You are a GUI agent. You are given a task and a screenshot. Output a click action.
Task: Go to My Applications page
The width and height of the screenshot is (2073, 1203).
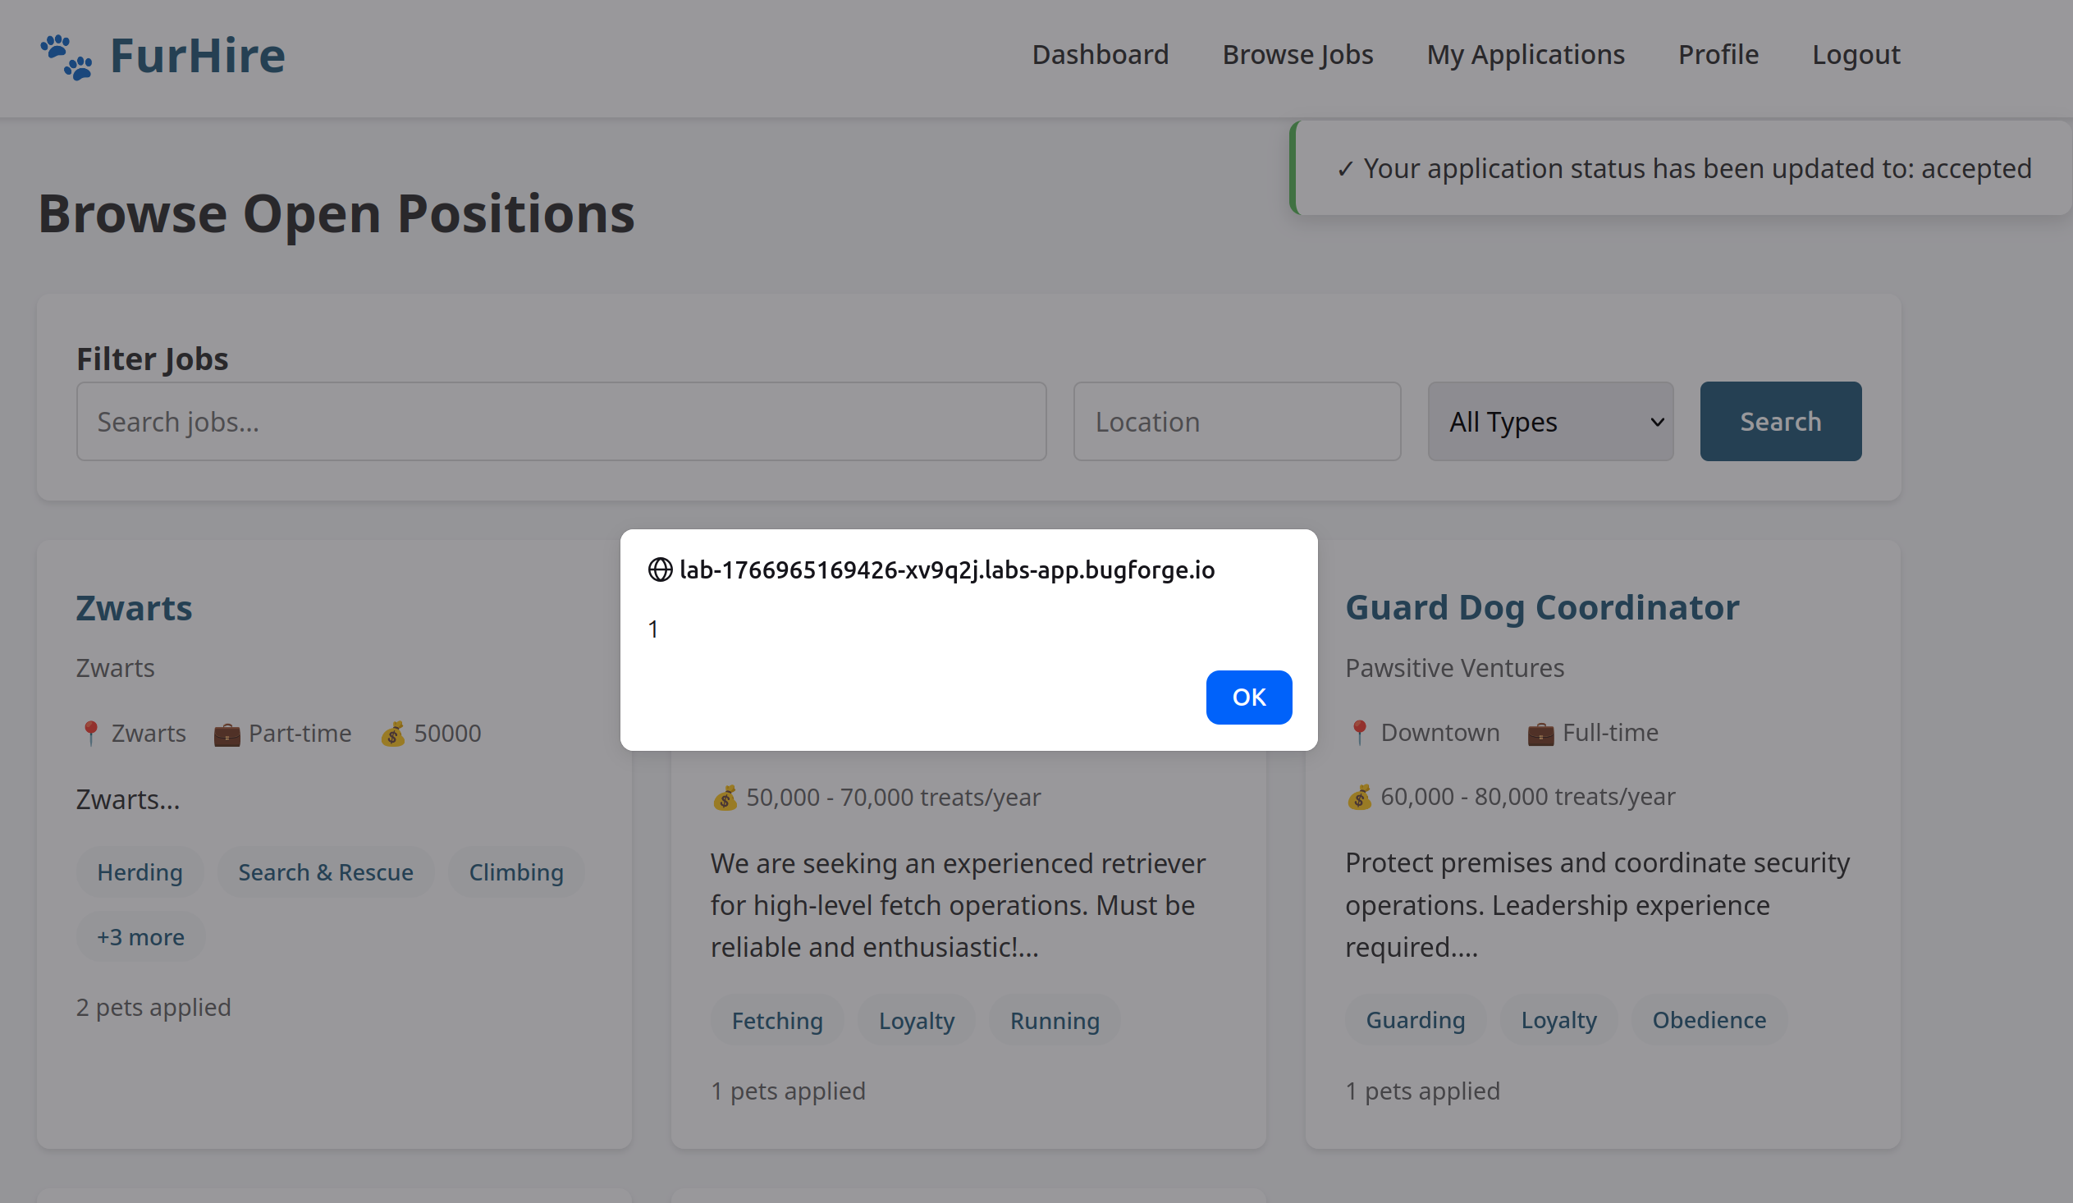1525,55
